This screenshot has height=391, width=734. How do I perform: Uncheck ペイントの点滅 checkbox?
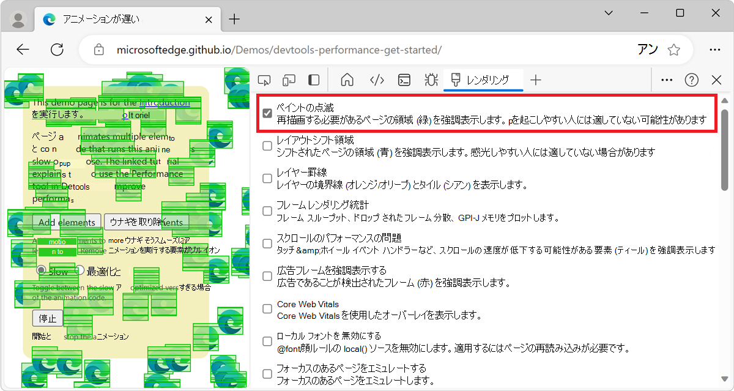click(267, 112)
